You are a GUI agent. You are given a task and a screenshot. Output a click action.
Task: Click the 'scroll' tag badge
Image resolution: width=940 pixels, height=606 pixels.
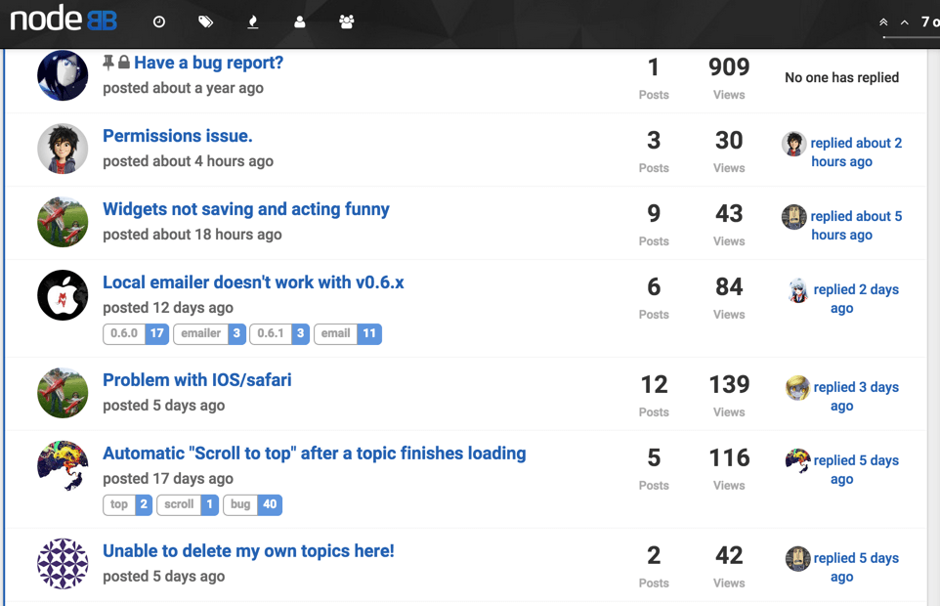[187, 505]
